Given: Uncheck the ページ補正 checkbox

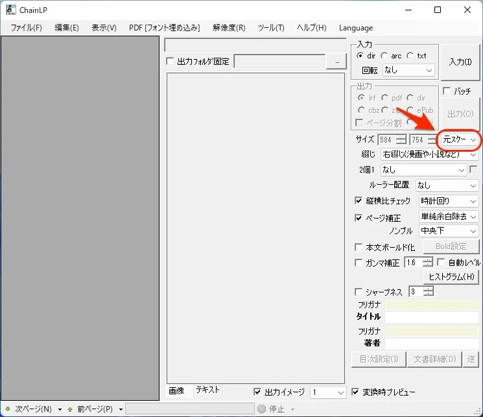Looking at the screenshot, I should tap(359, 218).
